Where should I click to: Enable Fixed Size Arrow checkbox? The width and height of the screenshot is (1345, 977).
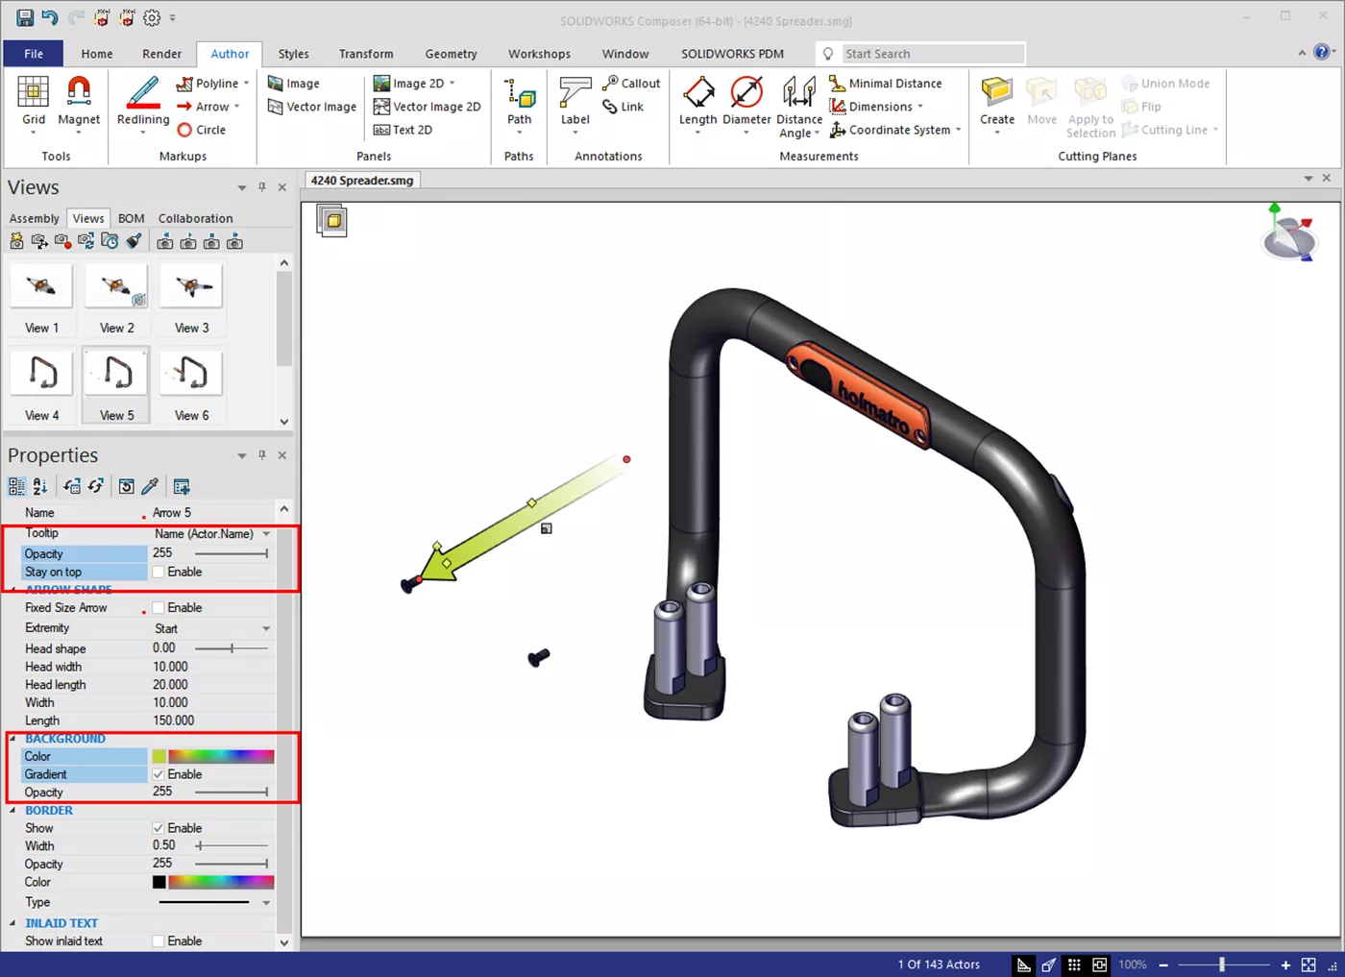[x=159, y=608]
